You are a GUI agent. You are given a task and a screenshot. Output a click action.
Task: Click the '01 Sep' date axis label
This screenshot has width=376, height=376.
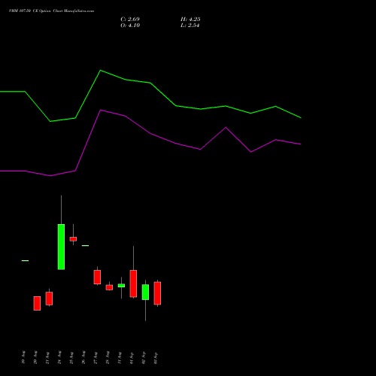[132, 358]
